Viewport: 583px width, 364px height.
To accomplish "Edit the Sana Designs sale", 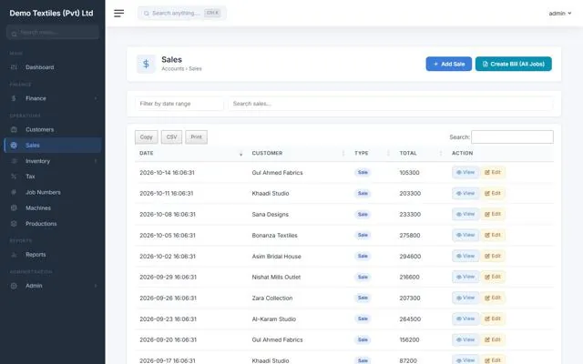I will tap(493, 214).
